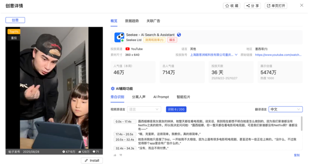Viewport: 311px width, 166px height.
Task: Select the 17.4s - 20.5s timestamp
Action: (125, 134)
